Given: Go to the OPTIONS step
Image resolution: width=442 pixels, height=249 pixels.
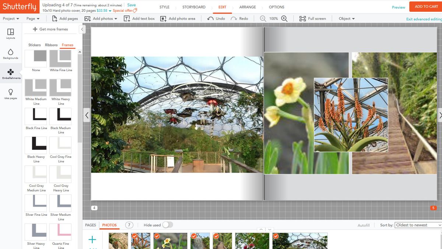Looking at the screenshot, I should point(277,7).
